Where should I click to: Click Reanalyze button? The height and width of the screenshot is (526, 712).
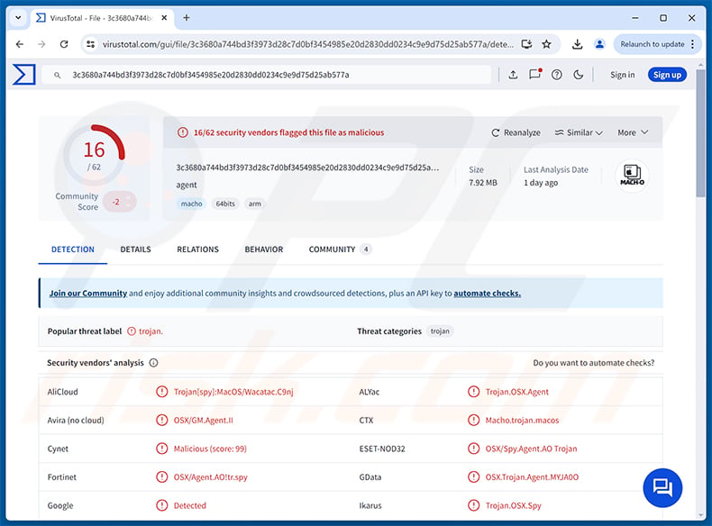[516, 132]
